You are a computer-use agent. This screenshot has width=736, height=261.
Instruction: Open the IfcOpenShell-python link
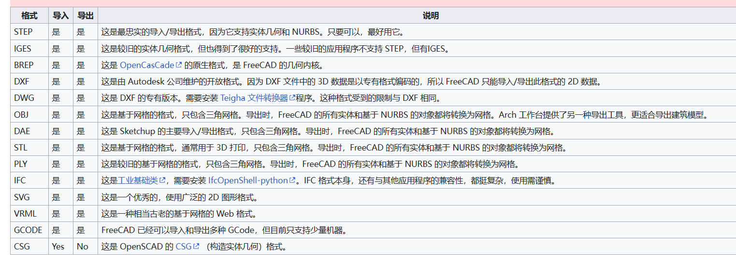[248, 180]
